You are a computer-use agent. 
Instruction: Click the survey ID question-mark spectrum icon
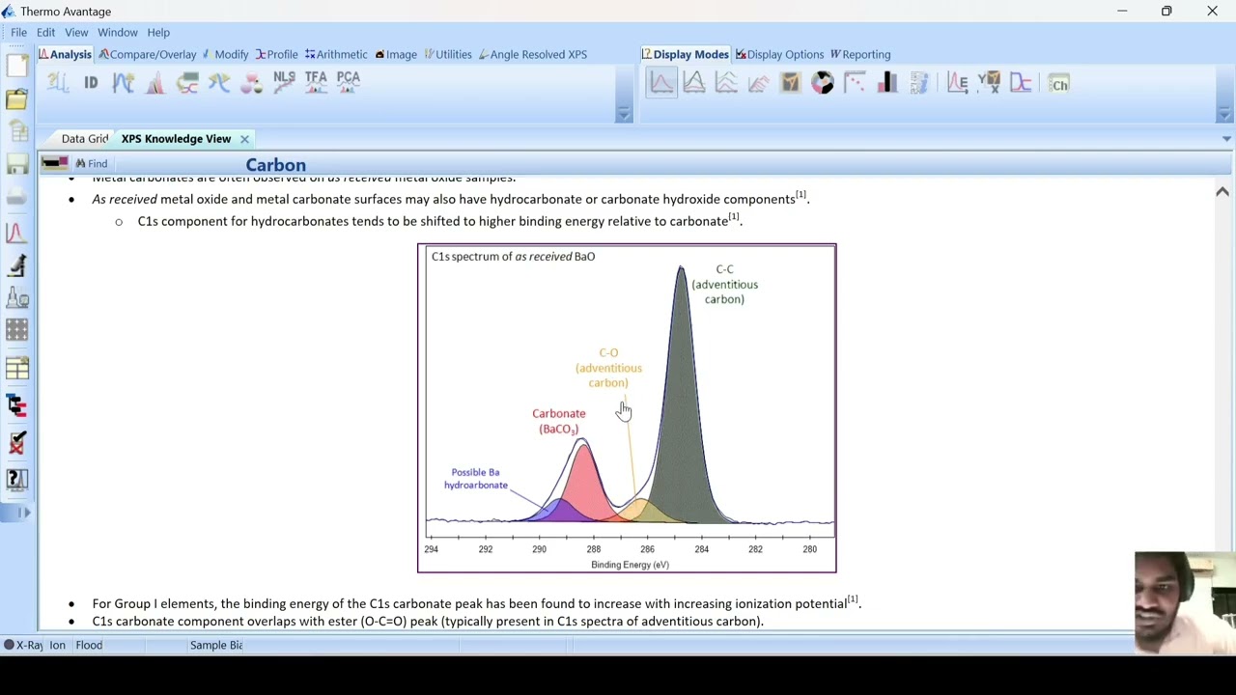58,83
